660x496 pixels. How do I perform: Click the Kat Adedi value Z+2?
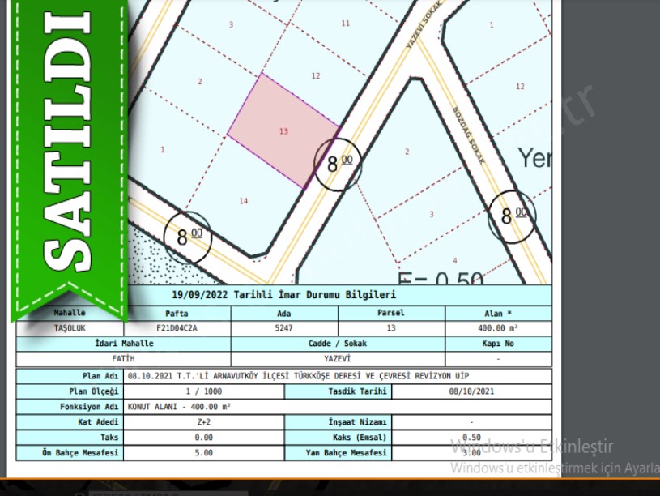pos(203,422)
